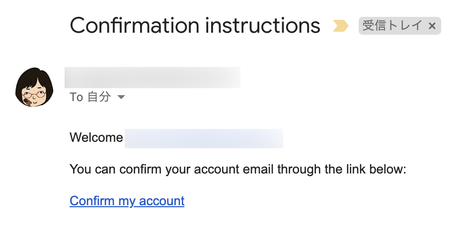Click the To 自分 recipient text
This screenshot has width=464, height=231.
click(90, 97)
